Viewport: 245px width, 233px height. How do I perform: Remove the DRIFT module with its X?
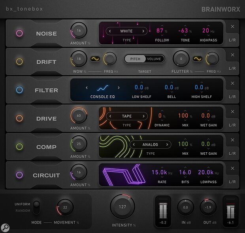tap(232, 55)
